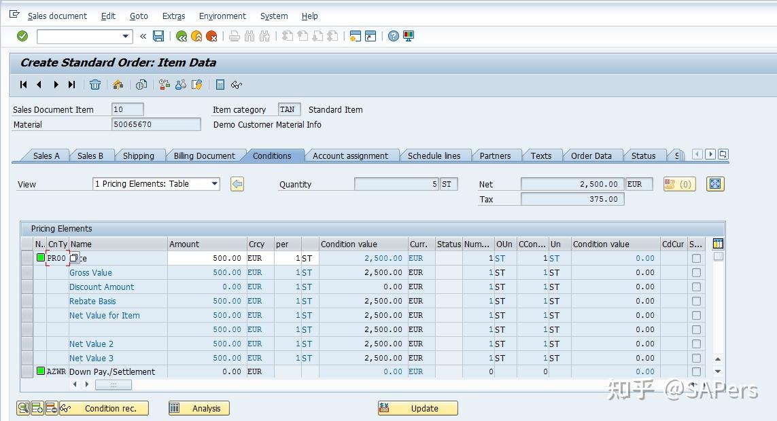Open the Create New Session icon

pos(356,36)
